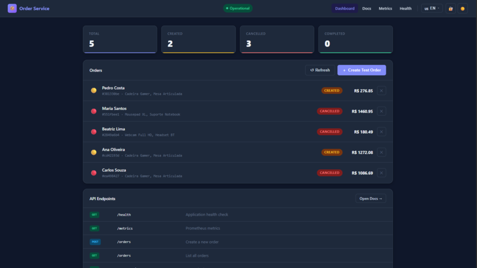Click 'Application health check' description
The width and height of the screenshot is (477, 268).
206,214
